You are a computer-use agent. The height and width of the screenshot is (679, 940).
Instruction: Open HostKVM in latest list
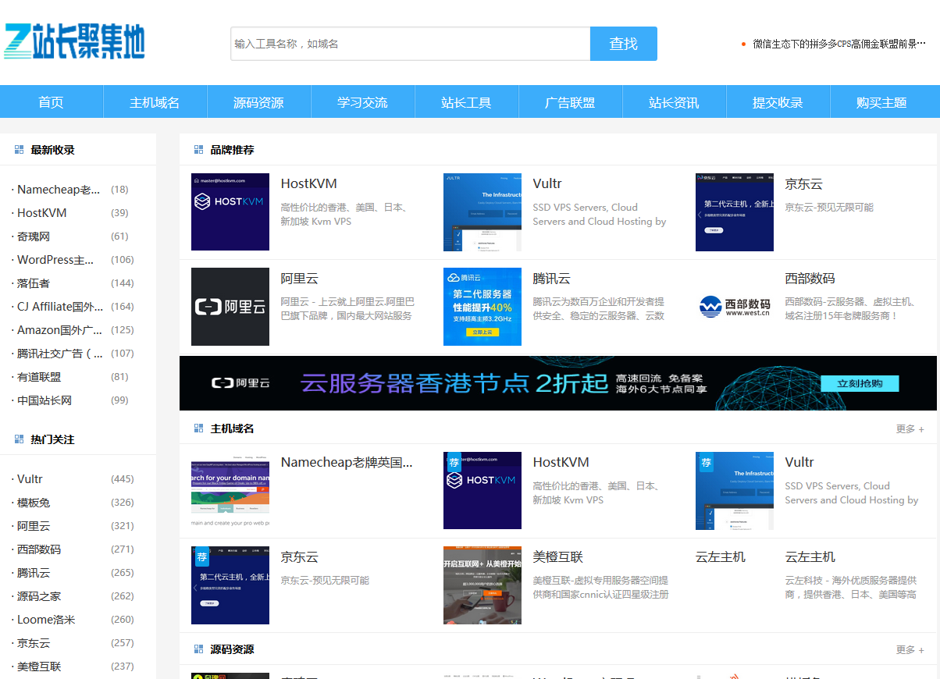pos(42,213)
